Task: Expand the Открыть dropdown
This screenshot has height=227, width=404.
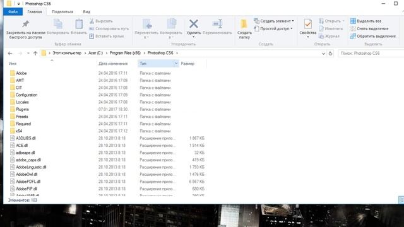Action: click(343, 21)
